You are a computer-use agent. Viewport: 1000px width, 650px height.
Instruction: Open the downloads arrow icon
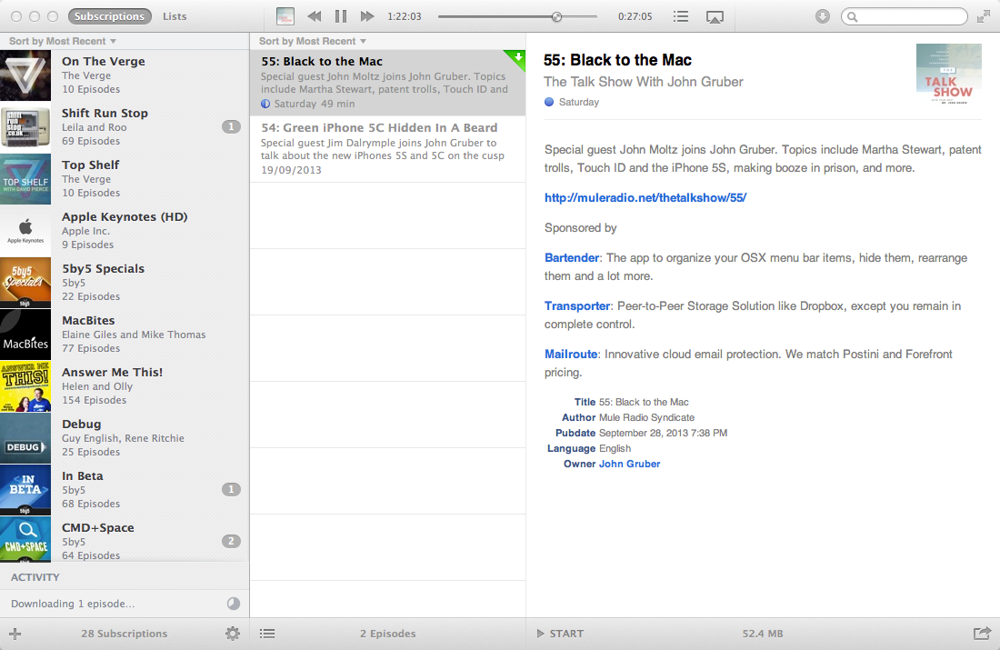coord(823,16)
